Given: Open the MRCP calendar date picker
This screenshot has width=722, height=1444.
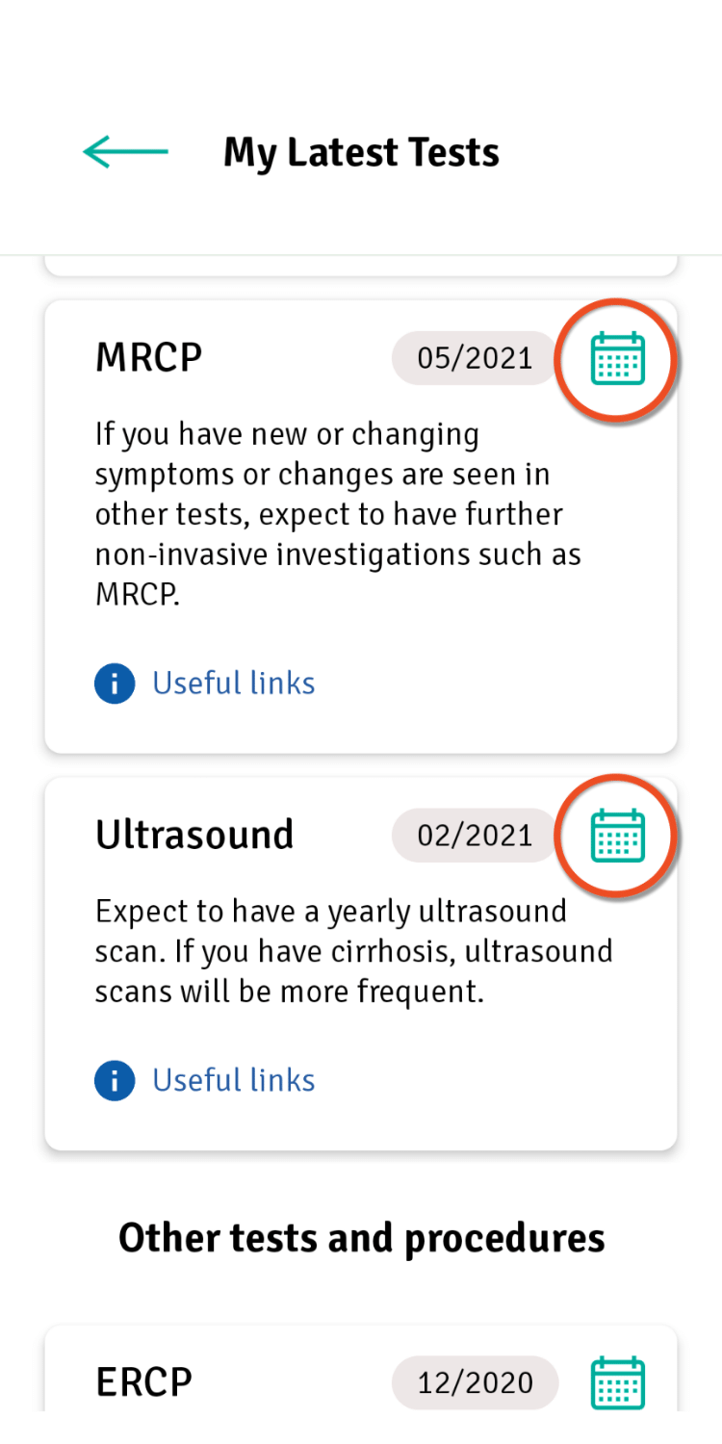Looking at the screenshot, I should [617, 358].
